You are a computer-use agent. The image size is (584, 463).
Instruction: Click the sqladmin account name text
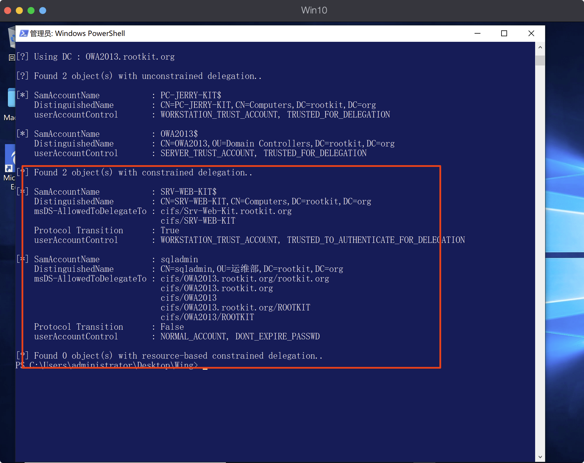tap(179, 259)
